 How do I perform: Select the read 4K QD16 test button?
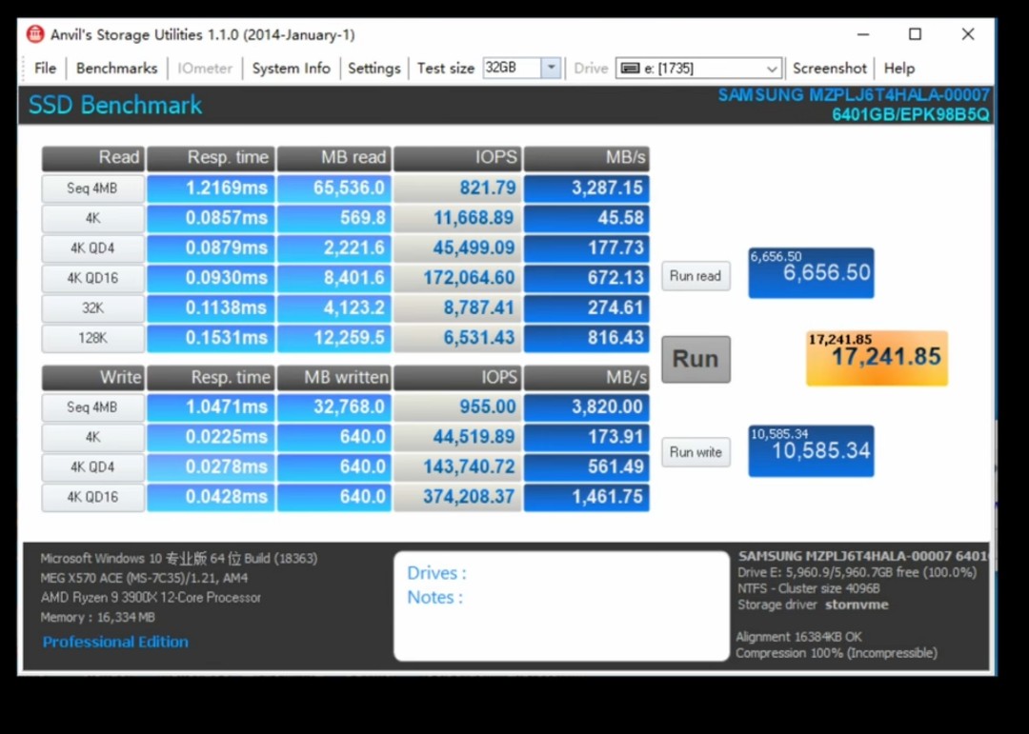pos(92,278)
